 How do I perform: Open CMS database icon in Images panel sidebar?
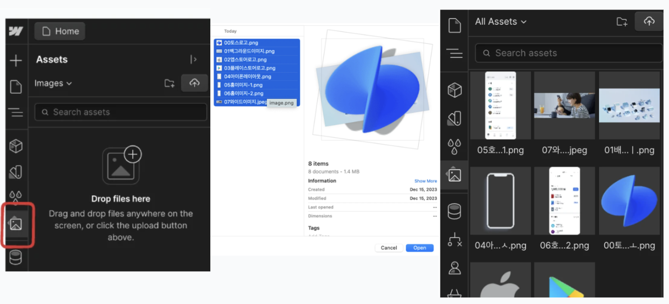[16, 257]
